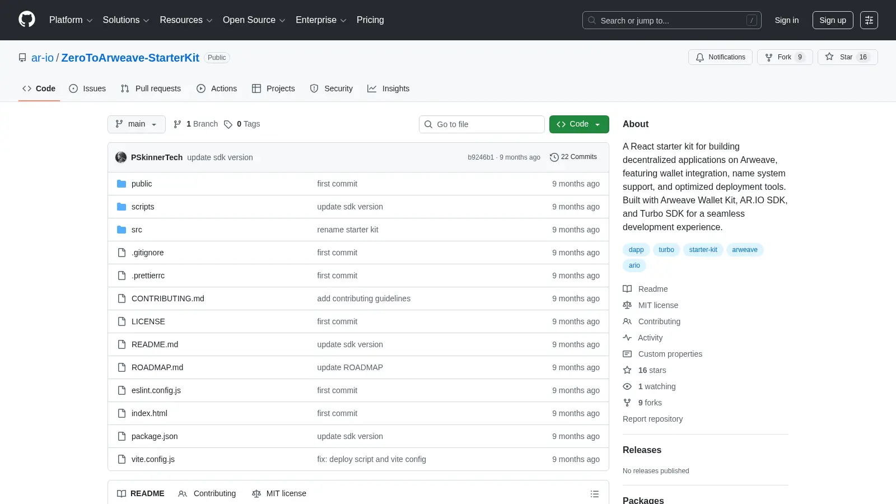Click the repository icon beside ar-io

coord(22,58)
